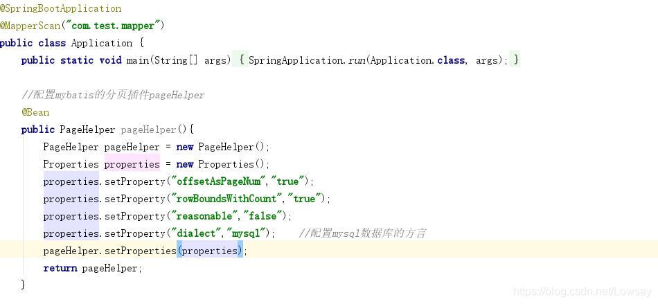Image resolution: width=658 pixels, height=304 pixels.
Task: Click the return pageHelper statement
Action: 93,269
